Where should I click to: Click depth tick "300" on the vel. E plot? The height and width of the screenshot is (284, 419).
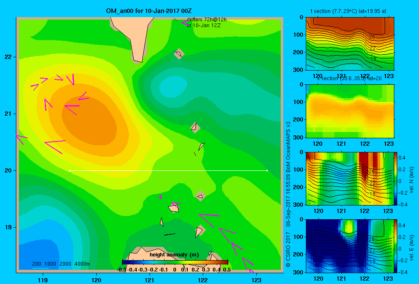[x=298, y=272]
